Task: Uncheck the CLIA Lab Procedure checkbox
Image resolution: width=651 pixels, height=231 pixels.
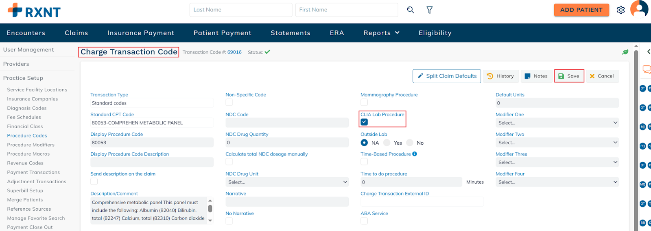Action: (364, 122)
